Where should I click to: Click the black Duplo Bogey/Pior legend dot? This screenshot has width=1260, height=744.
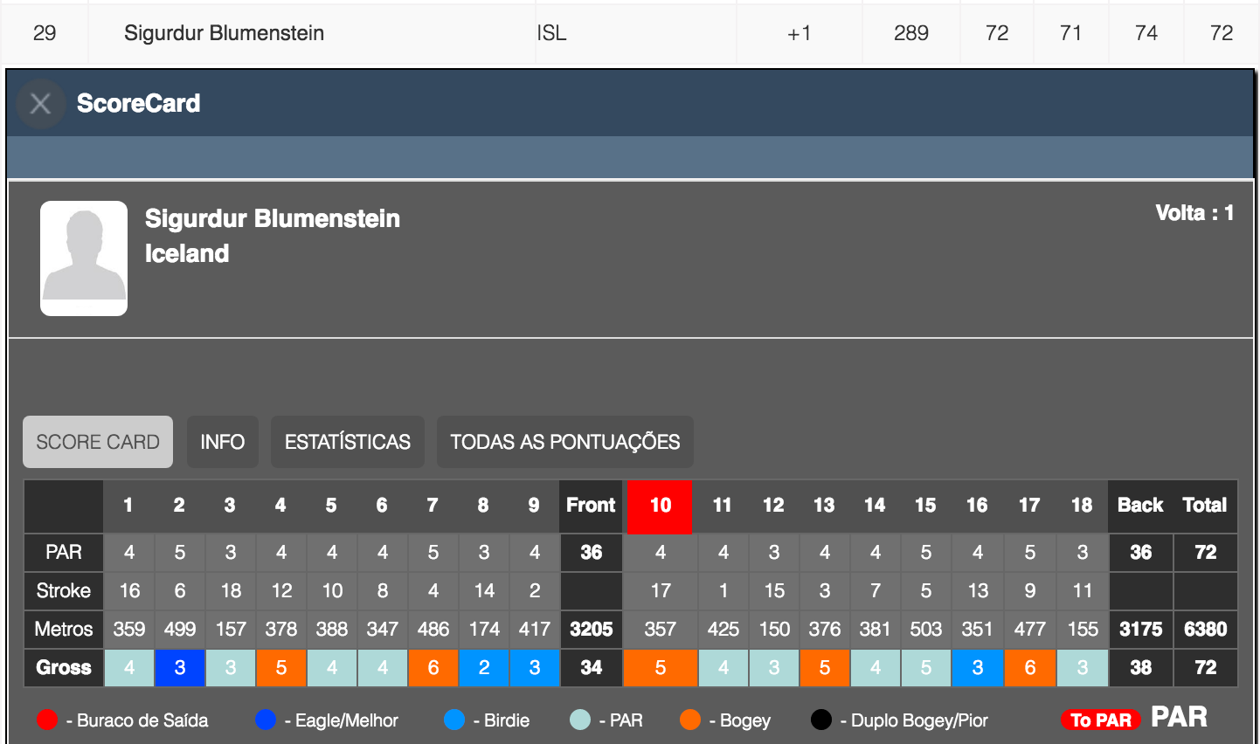pyautogui.click(x=821, y=720)
